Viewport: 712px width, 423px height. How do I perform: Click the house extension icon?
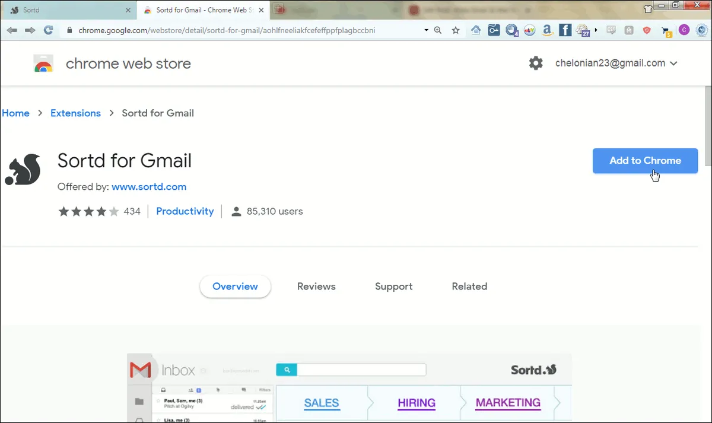[476, 30]
